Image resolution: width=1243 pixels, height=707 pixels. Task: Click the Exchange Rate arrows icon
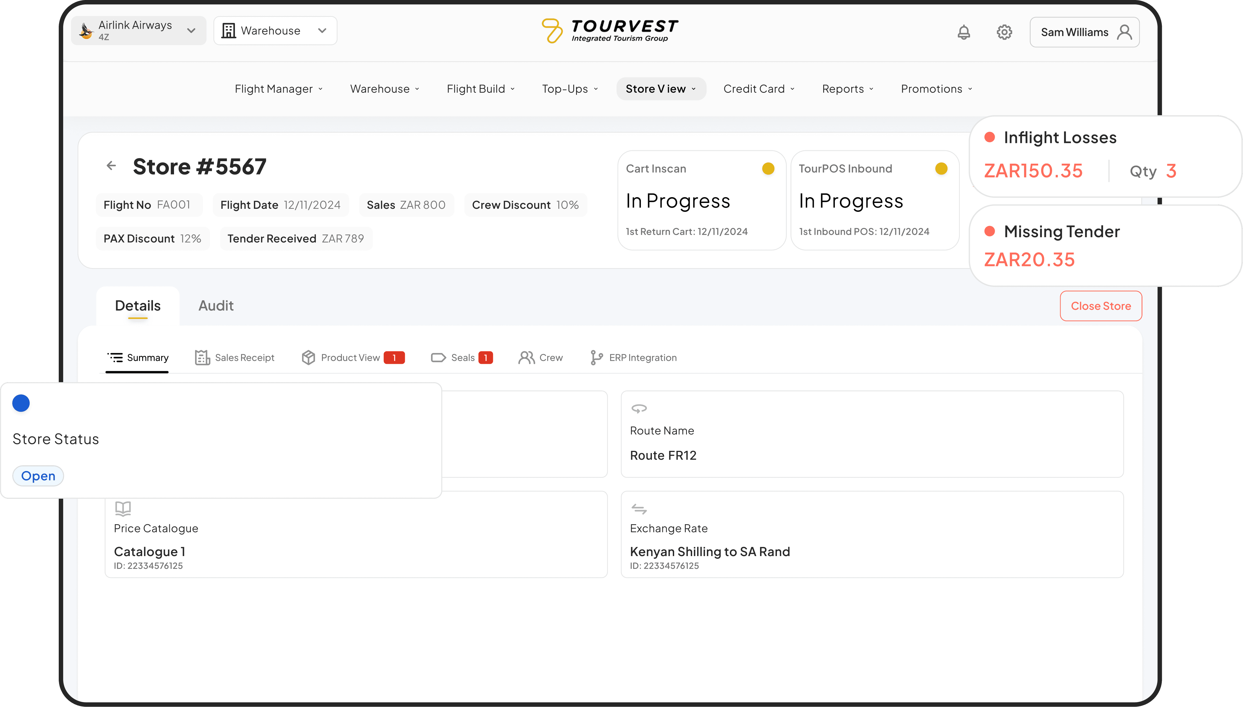tap(639, 509)
